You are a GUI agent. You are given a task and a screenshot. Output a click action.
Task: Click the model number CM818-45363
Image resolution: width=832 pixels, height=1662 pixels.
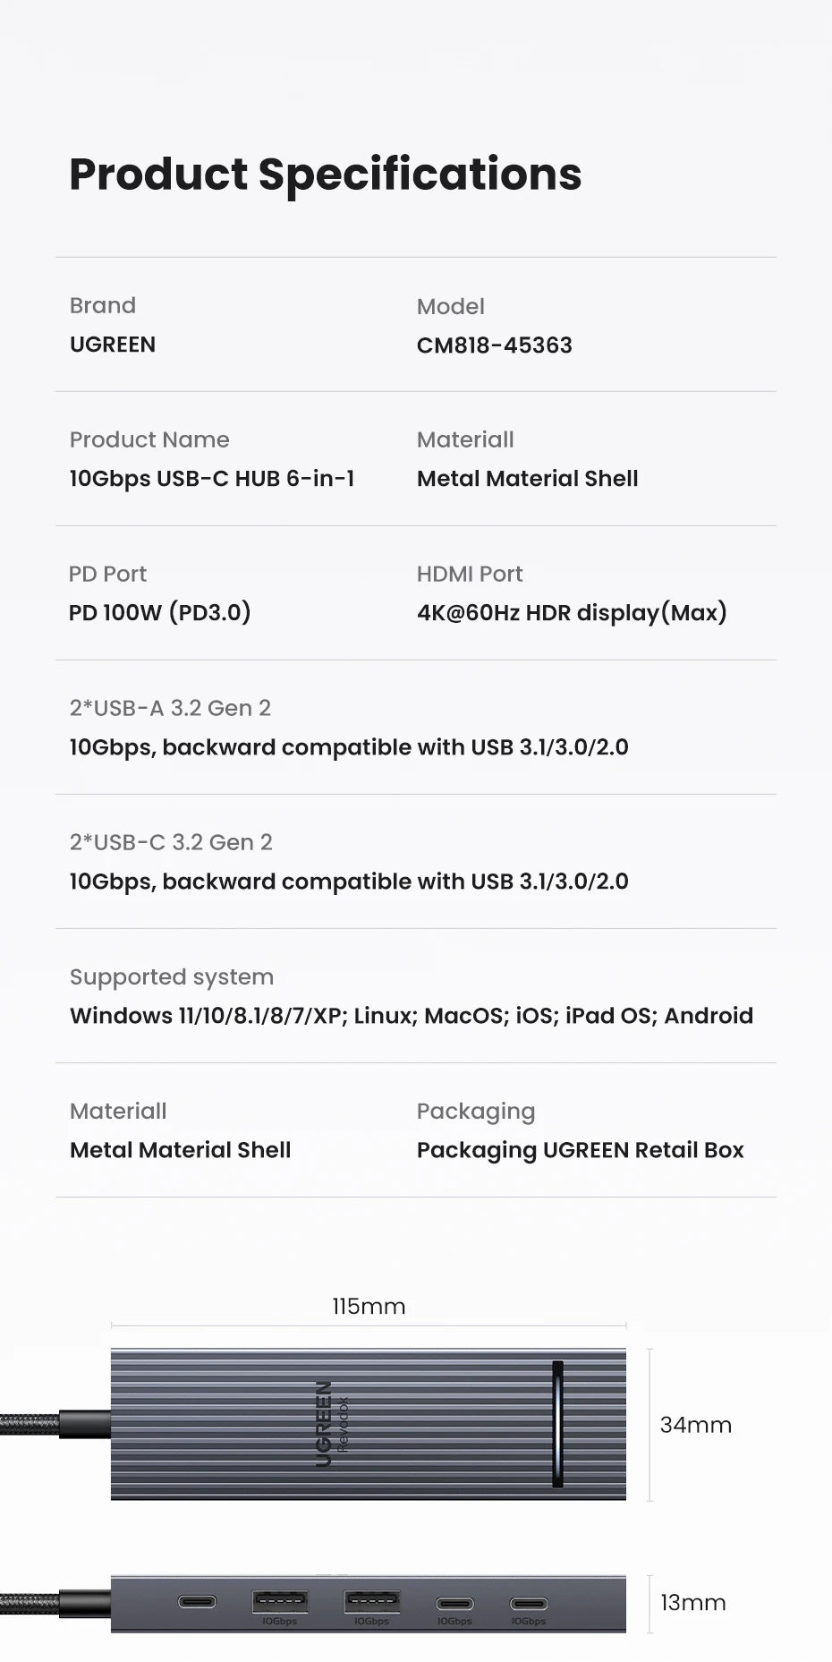pyautogui.click(x=495, y=345)
